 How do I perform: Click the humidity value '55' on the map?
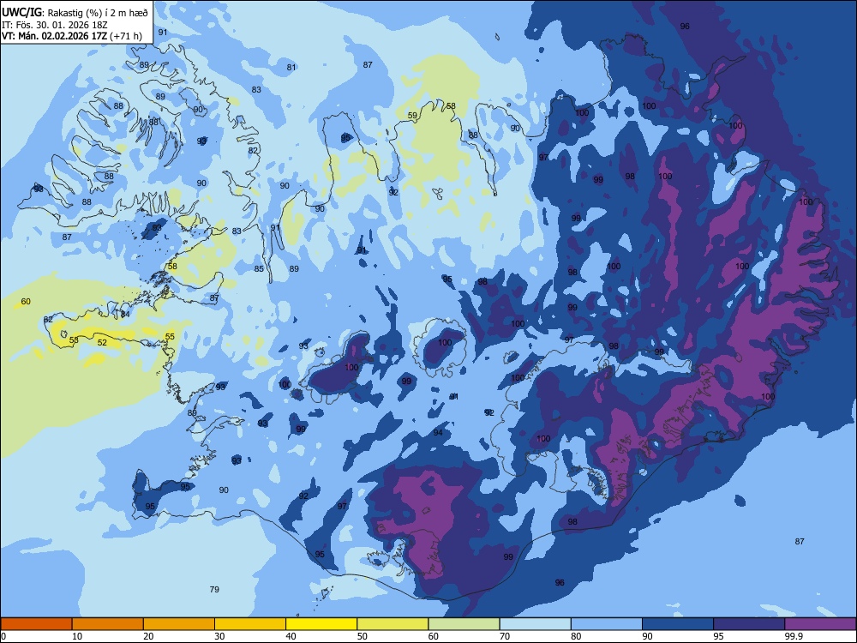[170, 337]
